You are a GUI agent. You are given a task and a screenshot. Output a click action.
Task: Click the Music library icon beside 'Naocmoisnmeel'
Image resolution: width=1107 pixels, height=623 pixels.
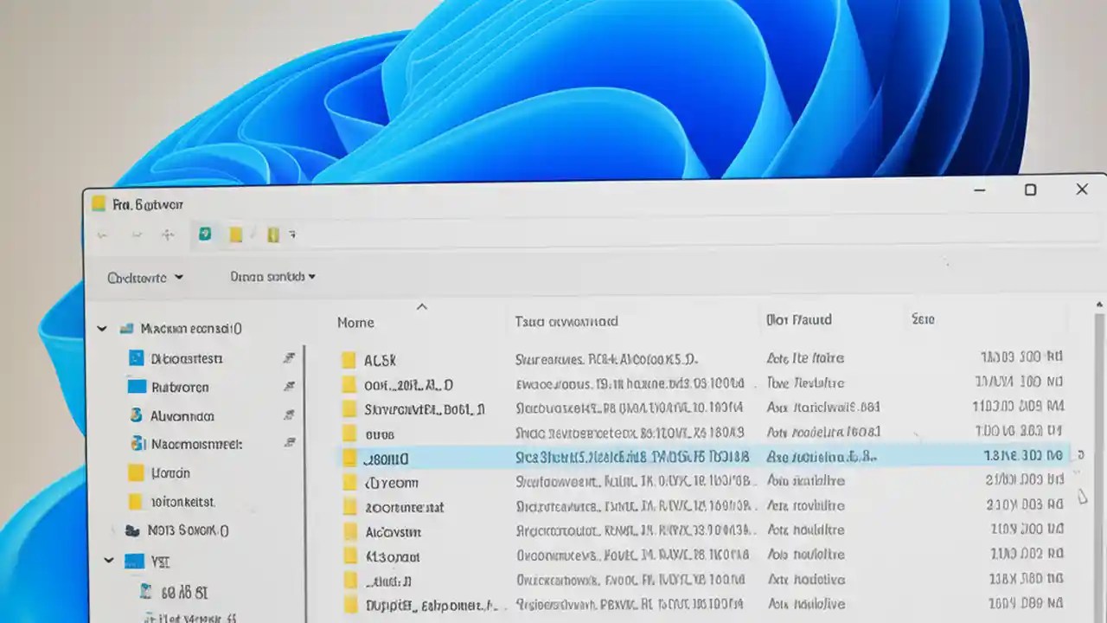(137, 444)
